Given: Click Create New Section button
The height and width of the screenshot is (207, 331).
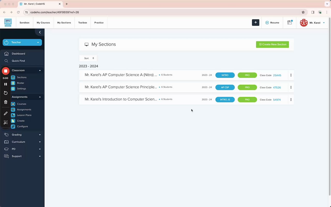Looking at the screenshot, I should pyautogui.click(x=273, y=44).
